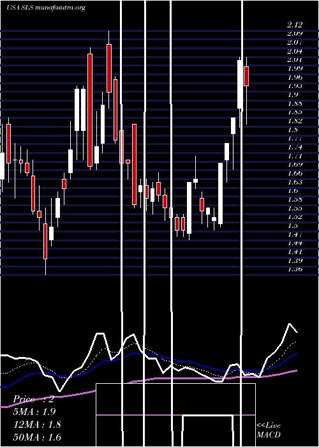Click the 2.09 price axis label

tap(295, 33)
